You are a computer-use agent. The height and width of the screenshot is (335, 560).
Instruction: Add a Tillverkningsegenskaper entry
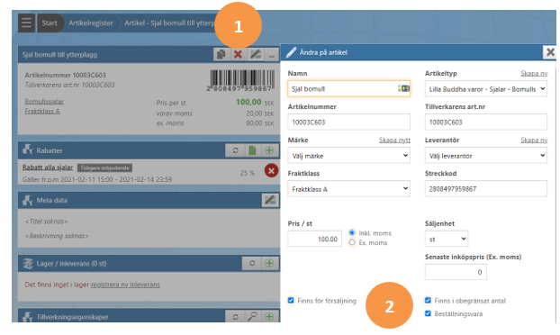269,316
